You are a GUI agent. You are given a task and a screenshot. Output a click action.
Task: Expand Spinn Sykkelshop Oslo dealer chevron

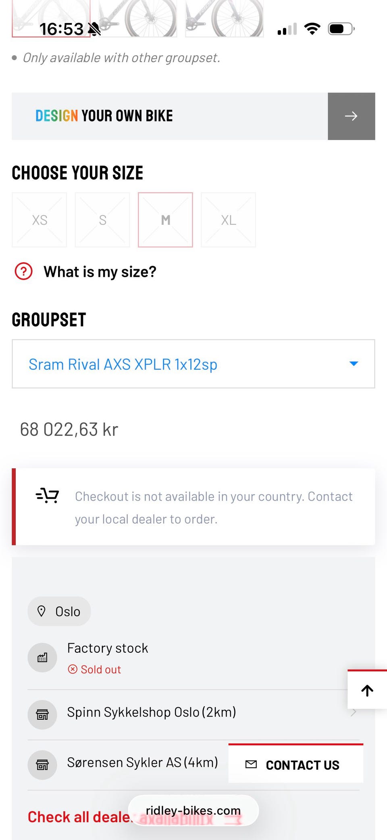354,712
